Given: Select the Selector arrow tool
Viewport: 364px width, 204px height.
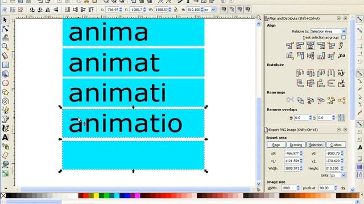Looking at the screenshot, I should (5, 20).
